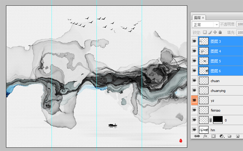Click the create new layer icon
The image size is (243, 151).
coord(238,136)
